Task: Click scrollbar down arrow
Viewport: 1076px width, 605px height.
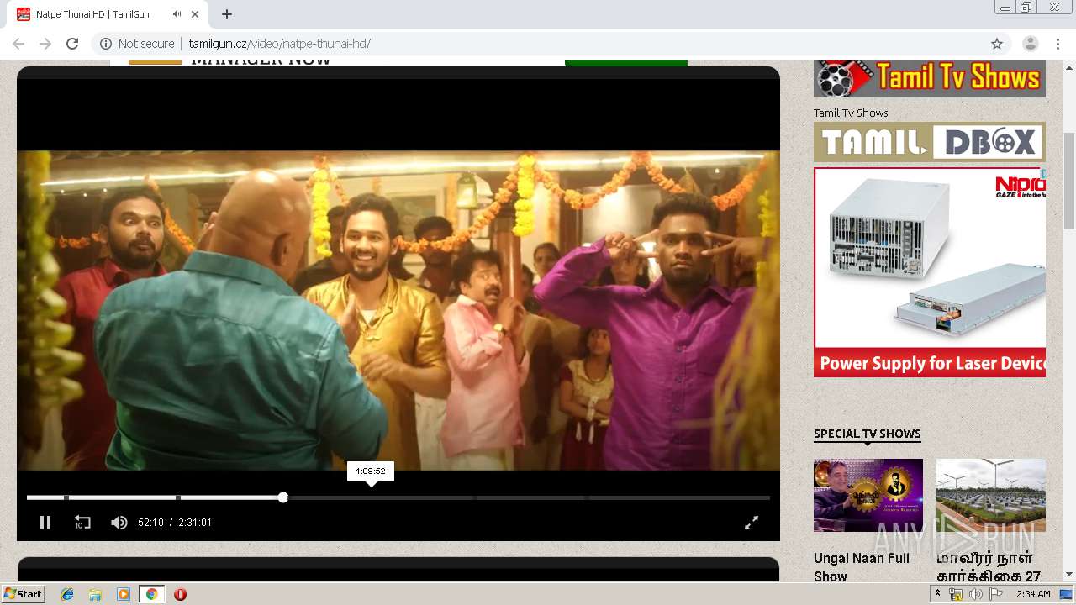Action: coord(1069,575)
